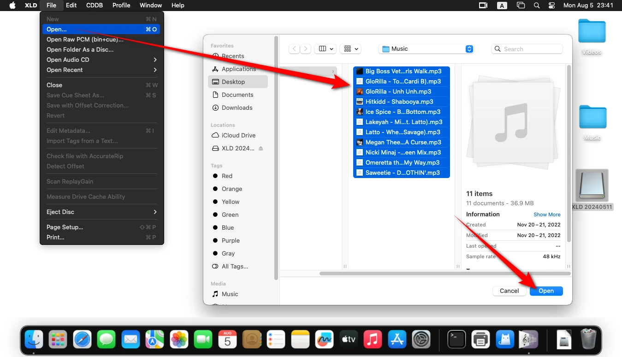Open Music app in the dock
This screenshot has width=622, height=357.
(x=373, y=340)
